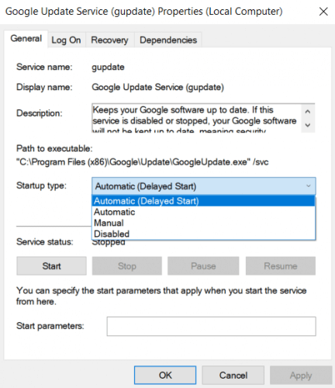
Task: Click the Apply button
Action: coord(301,375)
